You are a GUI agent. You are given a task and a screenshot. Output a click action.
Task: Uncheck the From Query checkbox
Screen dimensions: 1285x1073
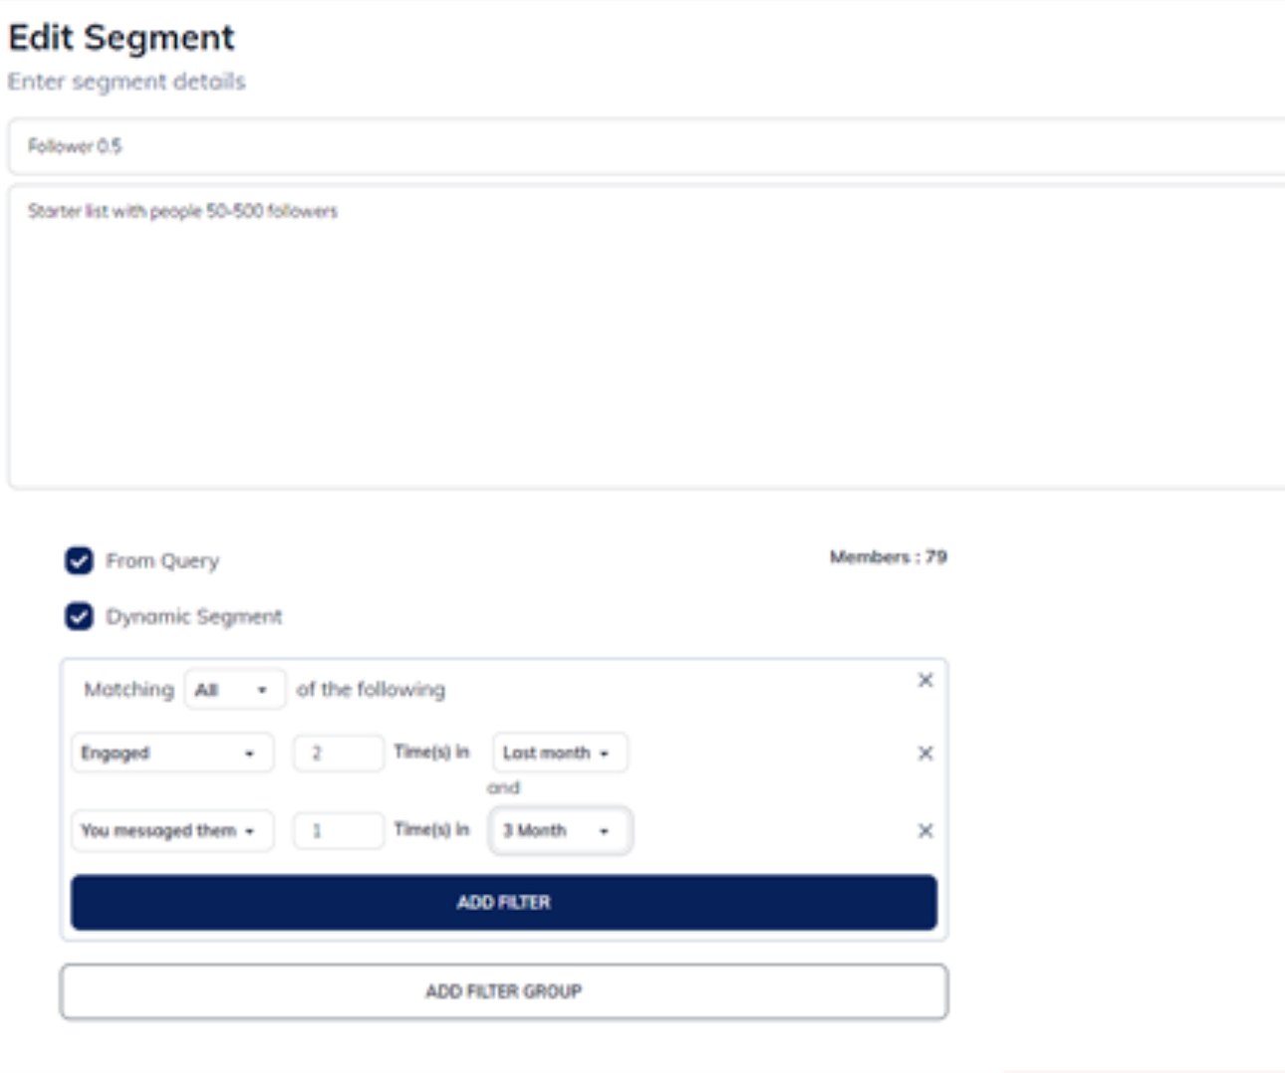click(x=80, y=560)
